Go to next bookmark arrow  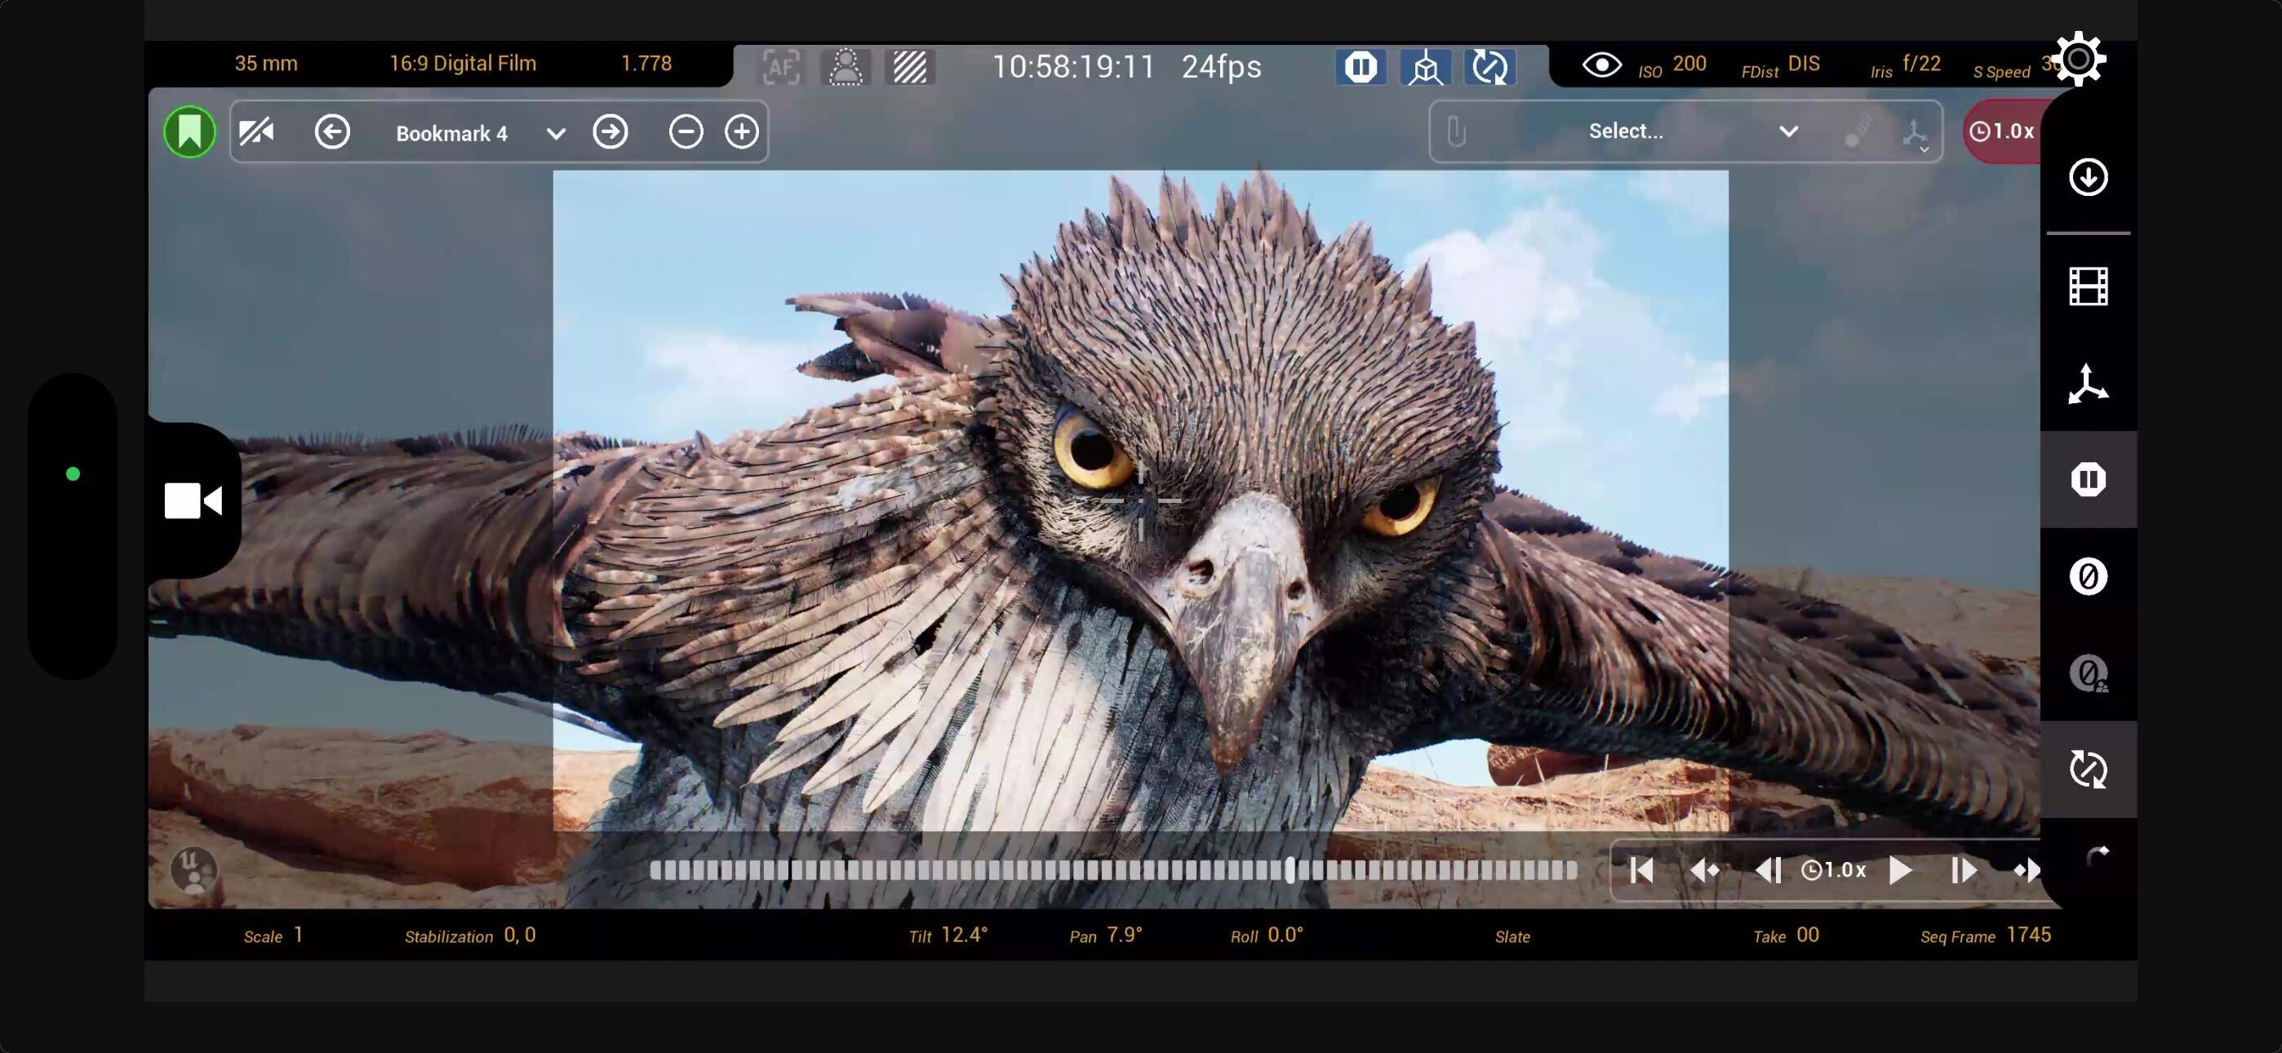[x=610, y=132]
